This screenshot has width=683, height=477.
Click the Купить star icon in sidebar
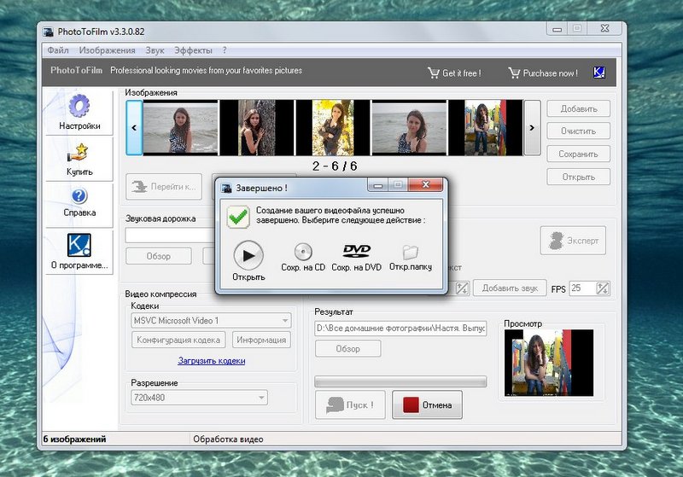tap(79, 153)
